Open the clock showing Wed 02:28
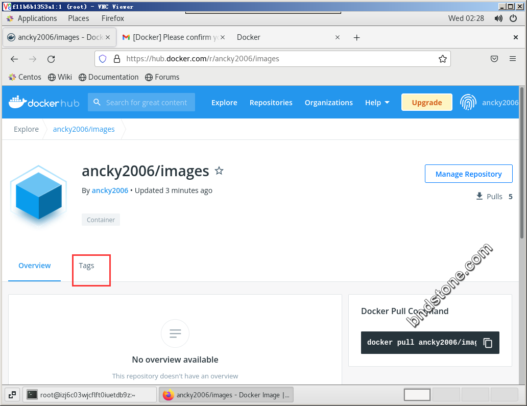Viewport: 527px width, 406px height. click(x=466, y=18)
